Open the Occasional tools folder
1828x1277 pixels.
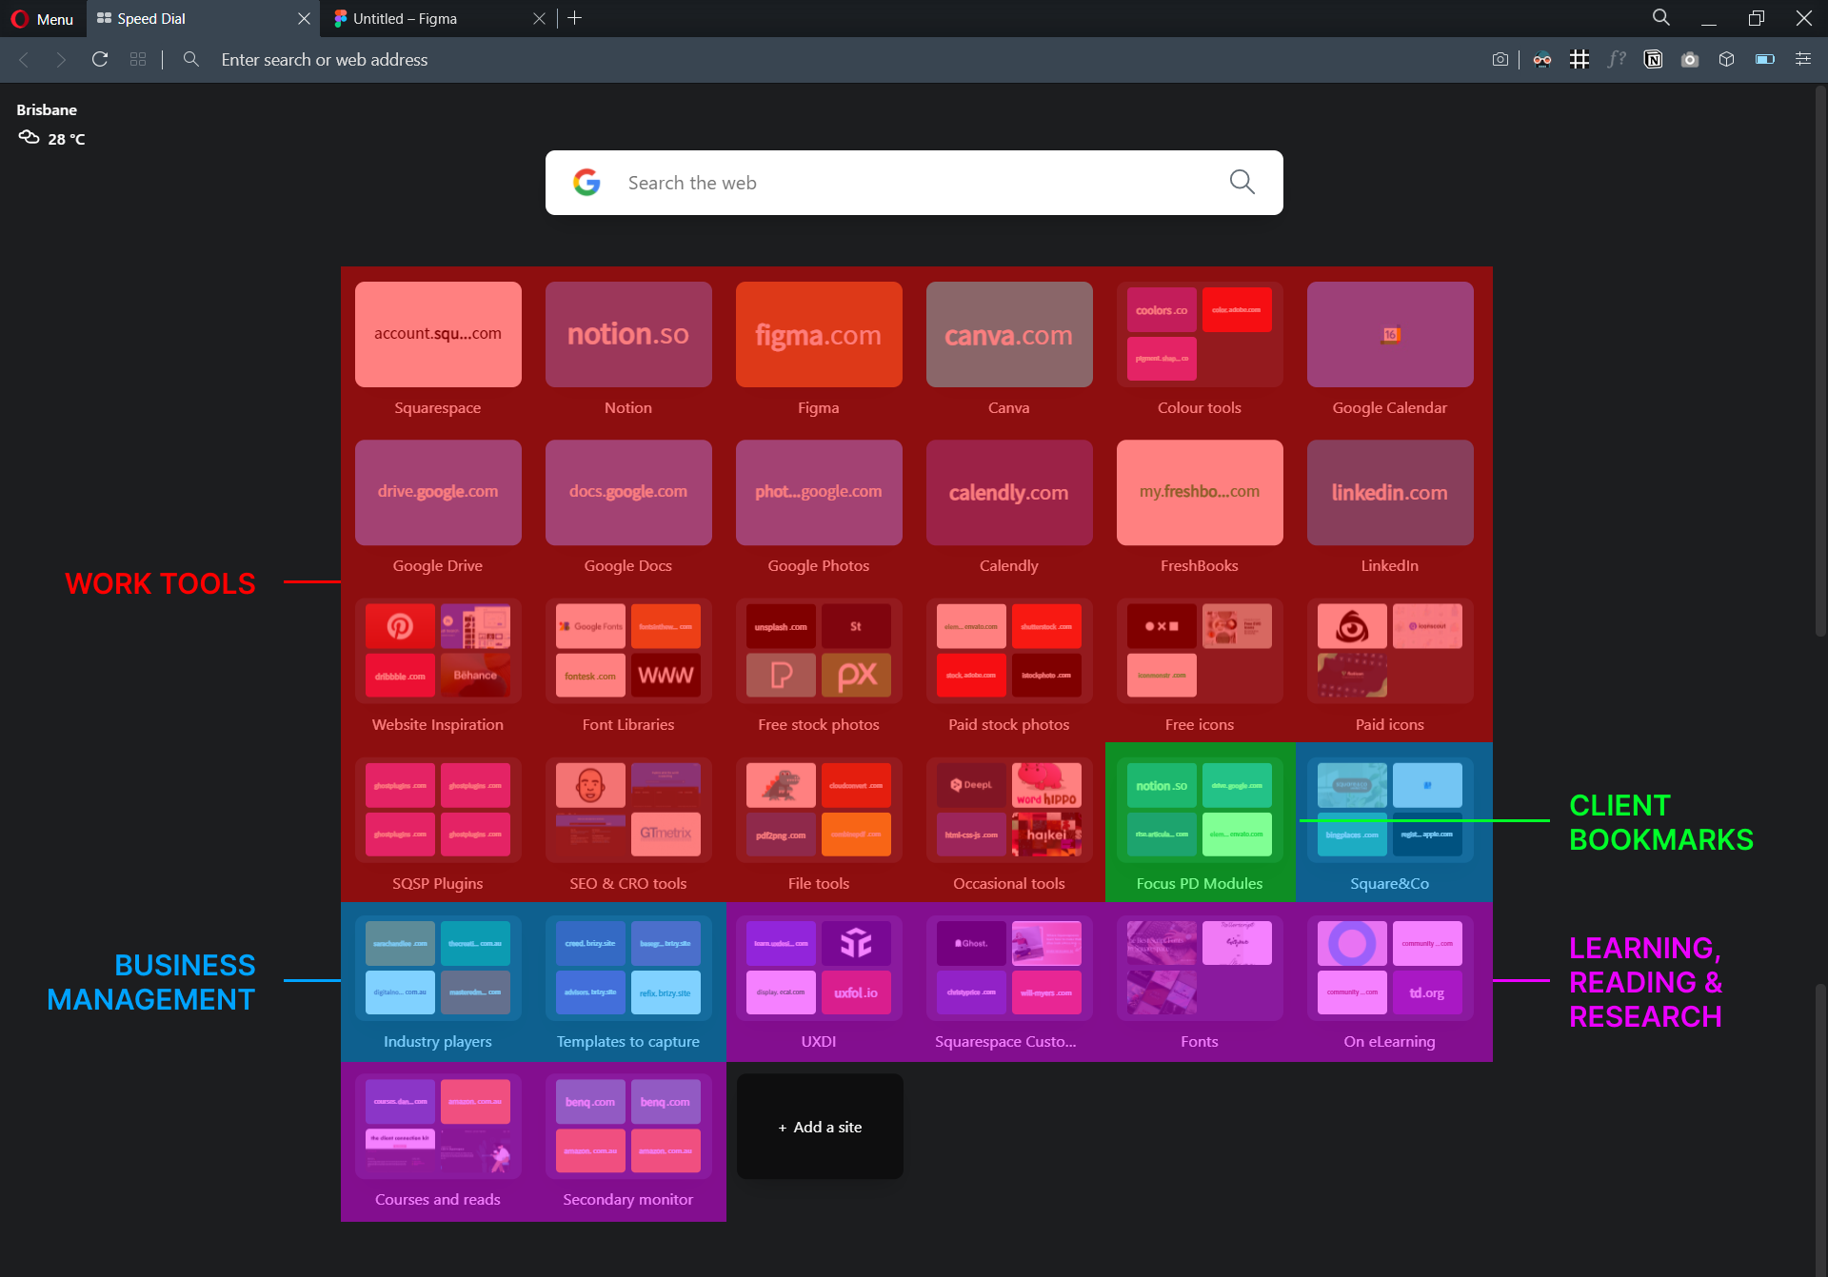[x=1009, y=810]
